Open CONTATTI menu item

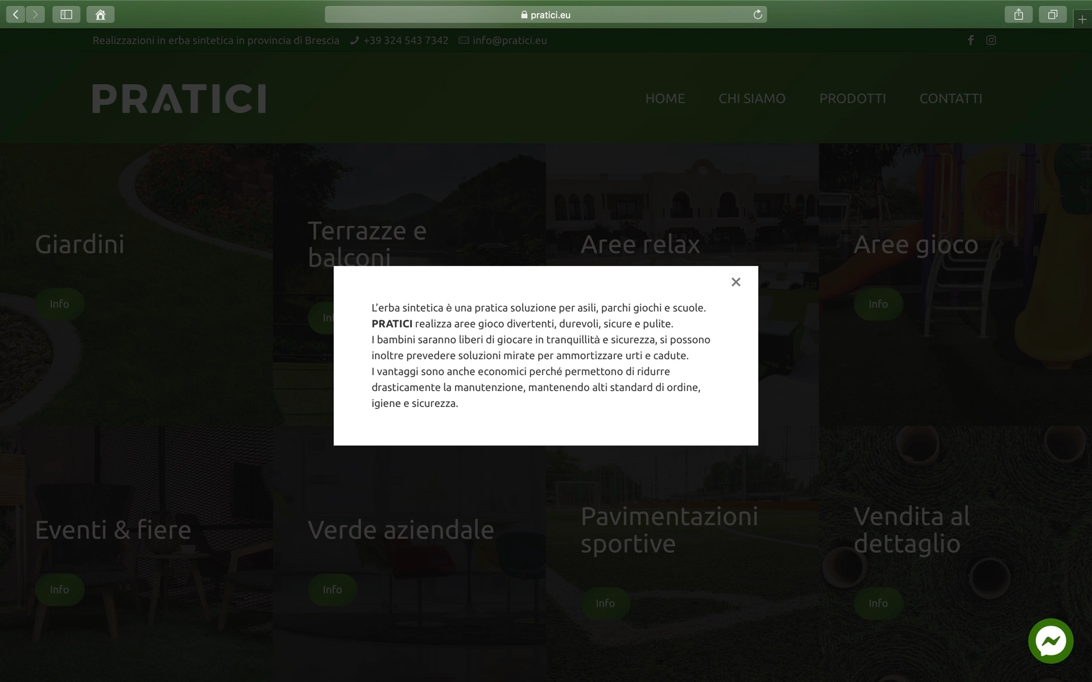[x=951, y=98]
